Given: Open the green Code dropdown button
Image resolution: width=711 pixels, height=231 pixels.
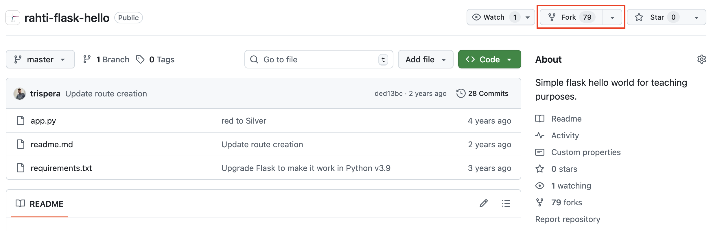Looking at the screenshot, I should 489,59.
